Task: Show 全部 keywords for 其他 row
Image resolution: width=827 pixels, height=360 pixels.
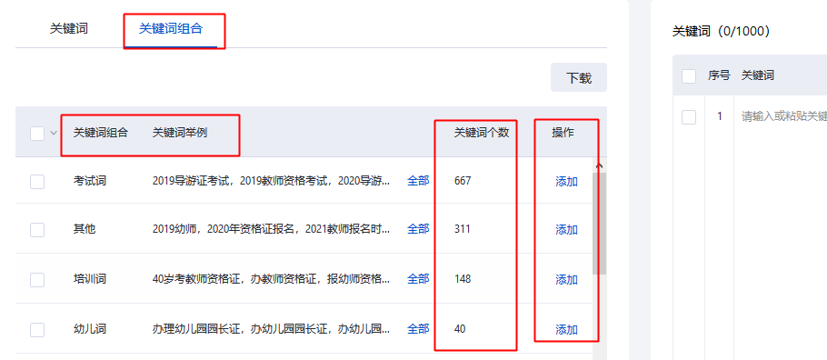Action: [x=418, y=229]
